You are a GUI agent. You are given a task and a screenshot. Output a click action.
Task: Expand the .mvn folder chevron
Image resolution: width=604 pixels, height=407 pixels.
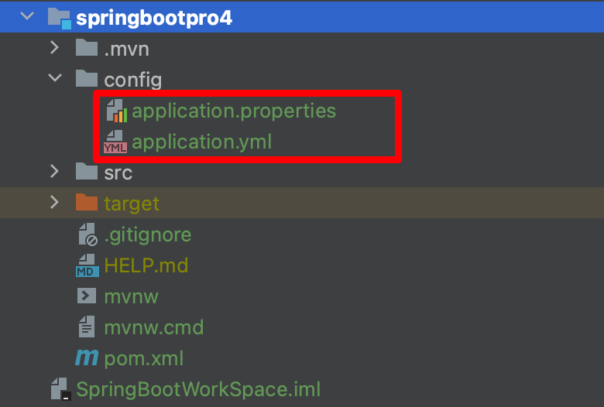[54, 48]
